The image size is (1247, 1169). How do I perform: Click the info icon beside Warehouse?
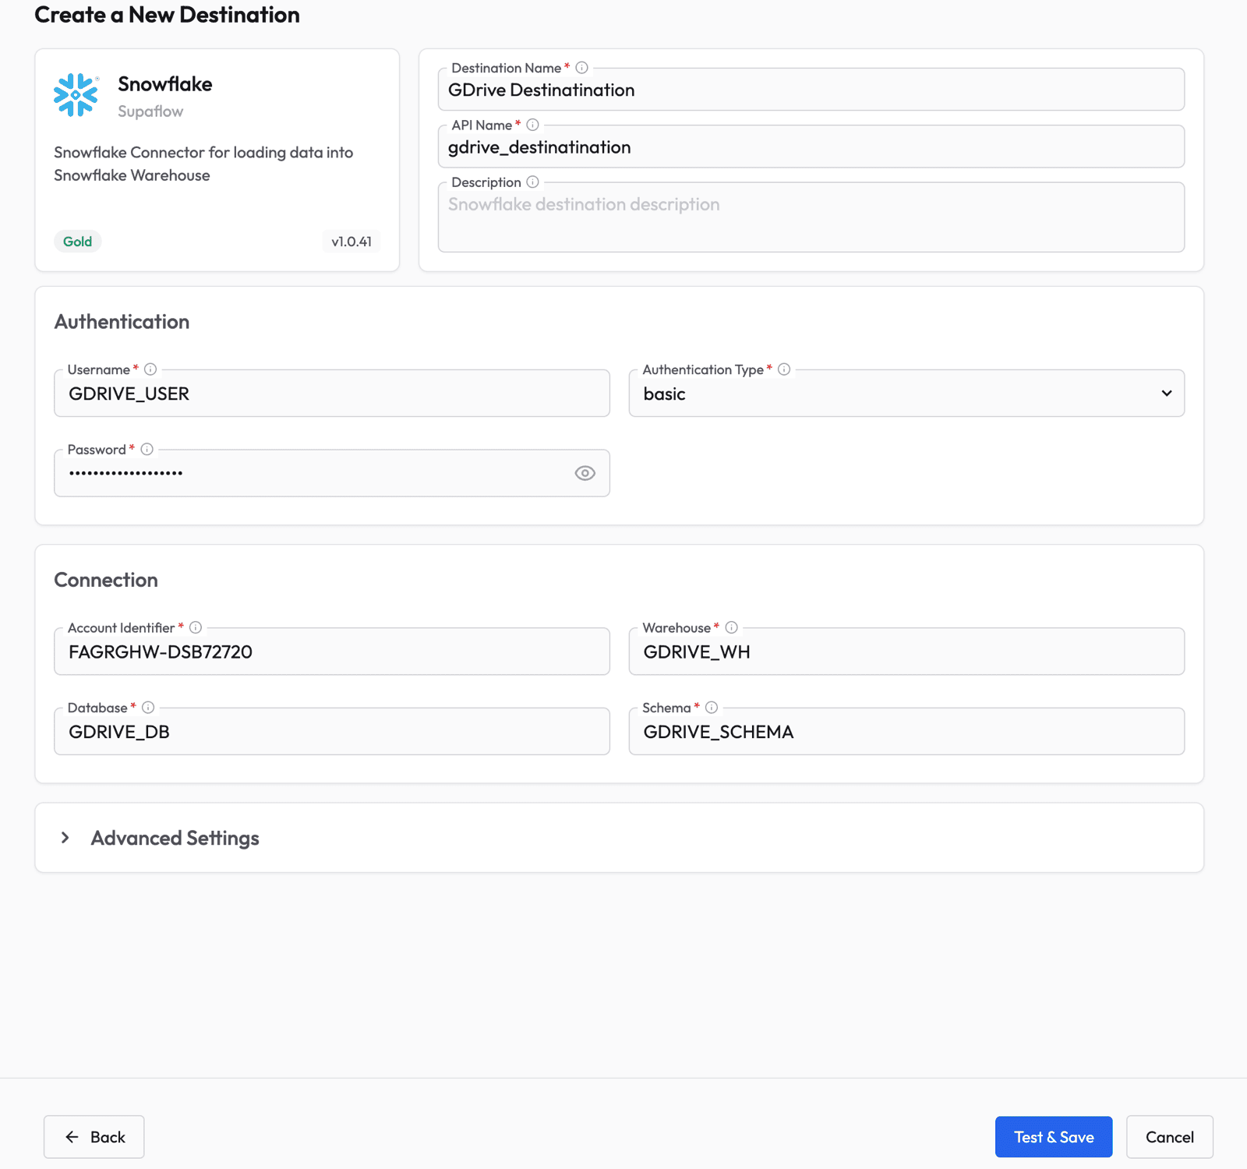(731, 627)
